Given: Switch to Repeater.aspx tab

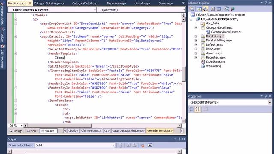Looking at the screenshot, I should coord(116,3).
